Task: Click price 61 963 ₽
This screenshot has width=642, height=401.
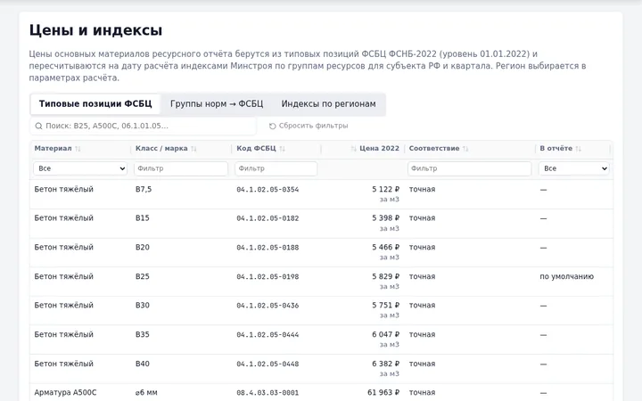Action: tap(383, 392)
